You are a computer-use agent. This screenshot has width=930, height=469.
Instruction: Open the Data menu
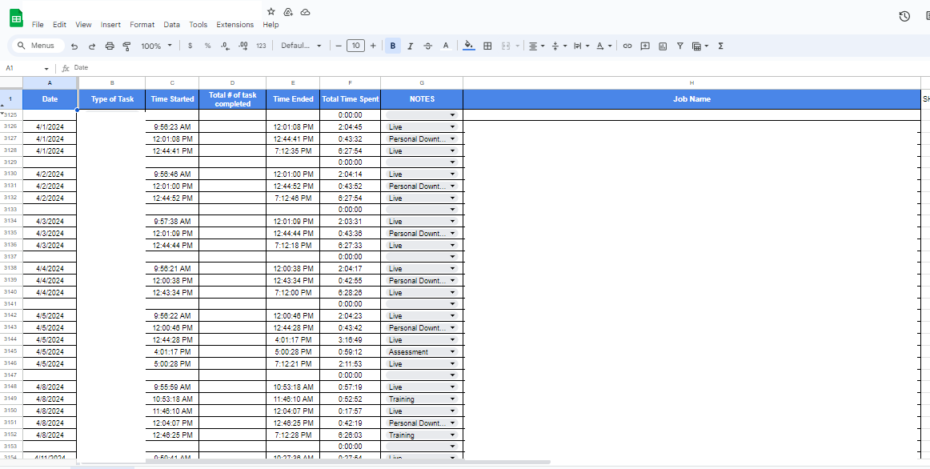(172, 25)
